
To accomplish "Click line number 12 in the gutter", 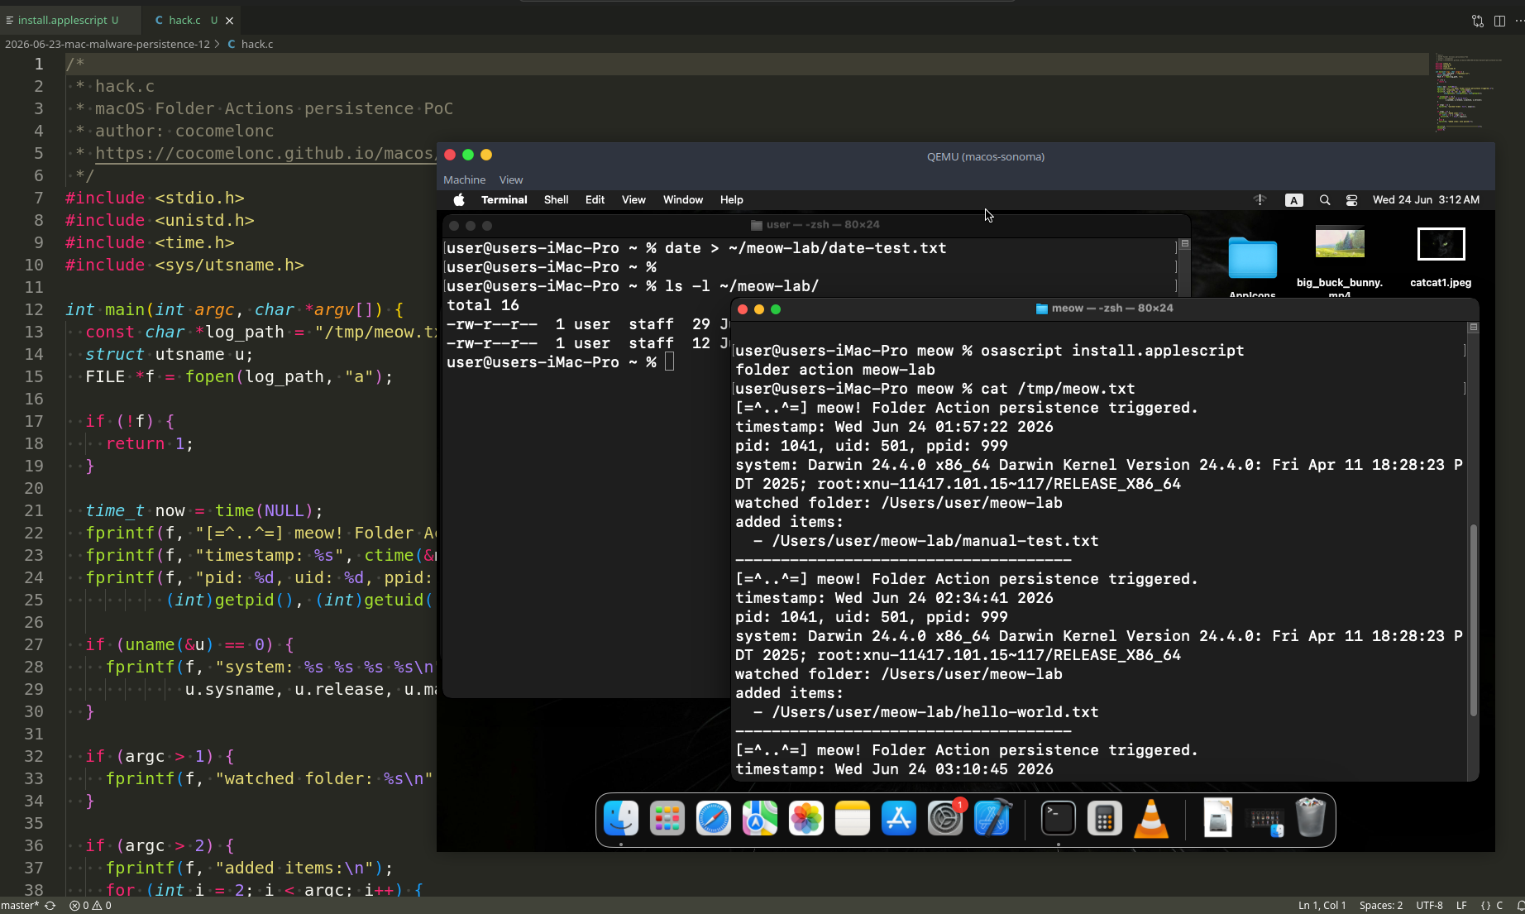I will pos(34,309).
